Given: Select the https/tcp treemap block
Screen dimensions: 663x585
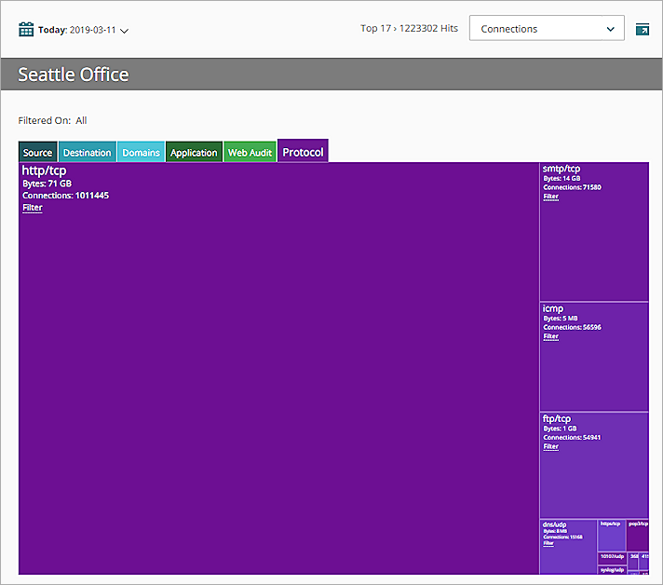Looking at the screenshot, I should tap(611, 535).
